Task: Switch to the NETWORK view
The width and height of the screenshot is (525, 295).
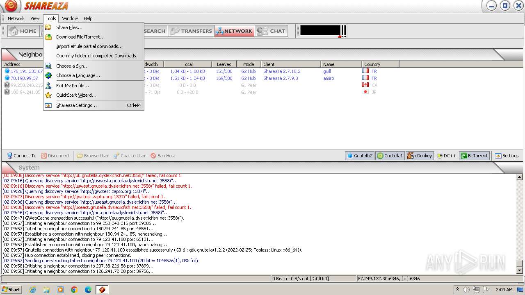Action: (234, 31)
